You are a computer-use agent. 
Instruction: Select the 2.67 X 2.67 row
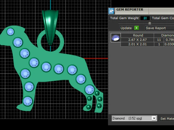pyautogui.click(x=148, y=40)
